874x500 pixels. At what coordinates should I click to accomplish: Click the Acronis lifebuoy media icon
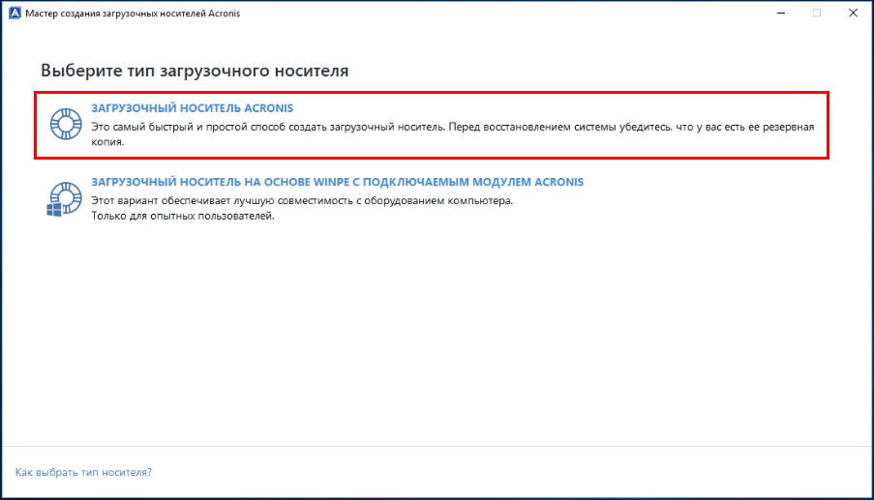(66, 124)
